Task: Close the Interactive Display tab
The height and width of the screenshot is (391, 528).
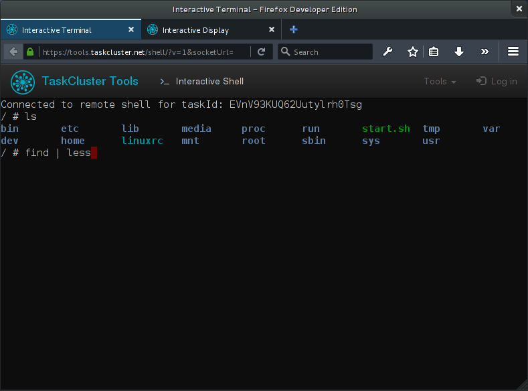Action: [272, 29]
